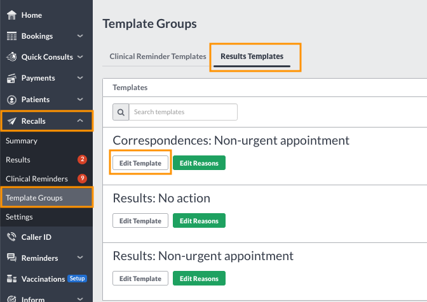Viewport: 427px width, 302px height.
Task: Click the Patients person icon
Action: (11, 100)
